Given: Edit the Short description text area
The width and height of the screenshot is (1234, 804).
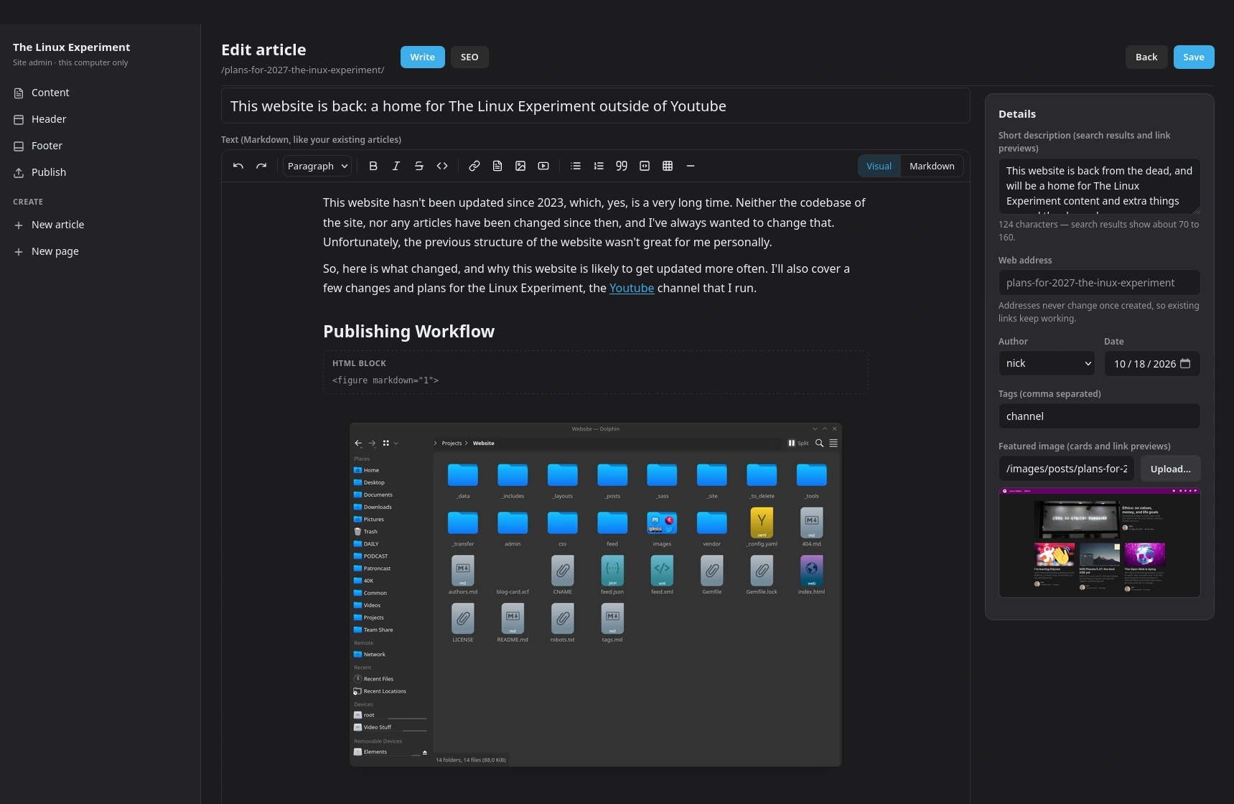Looking at the screenshot, I should [x=1099, y=187].
